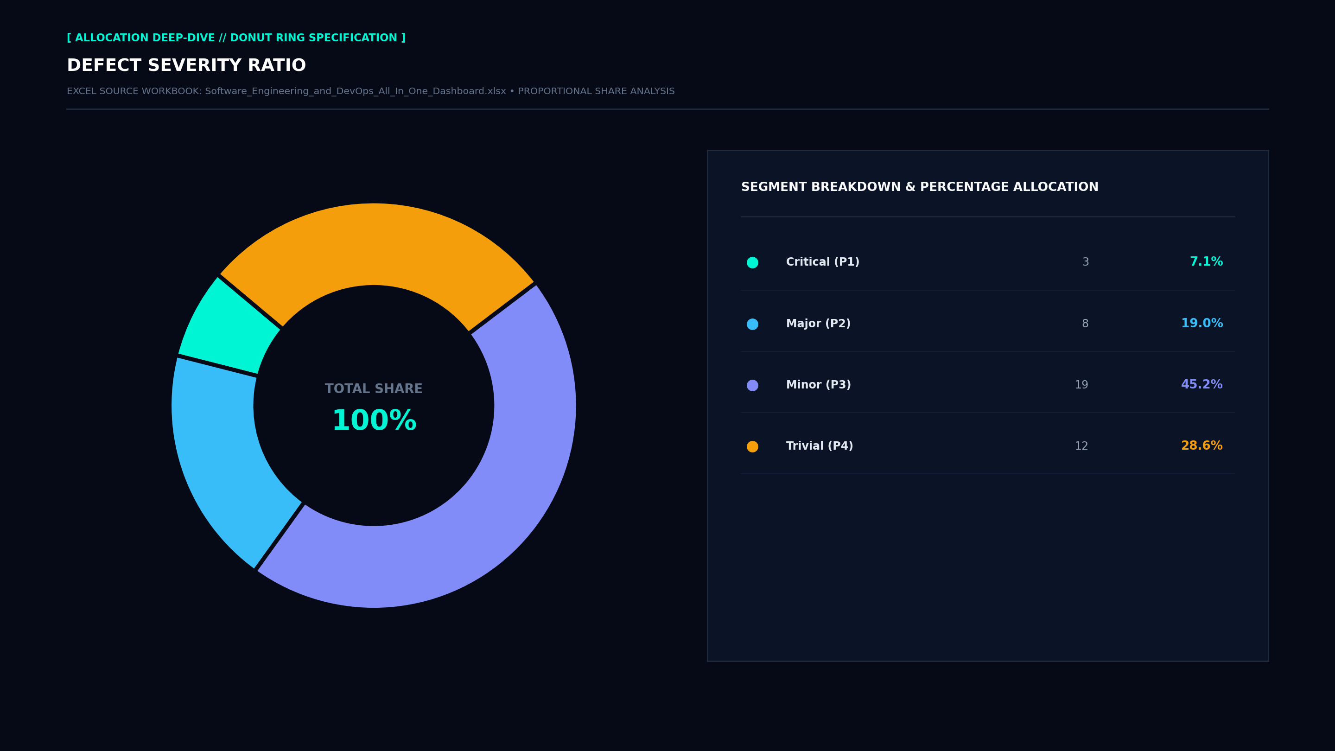Click the cyan Critical (P1) legend dot
Screen dimensions: 1335x751
click(752, 262)
